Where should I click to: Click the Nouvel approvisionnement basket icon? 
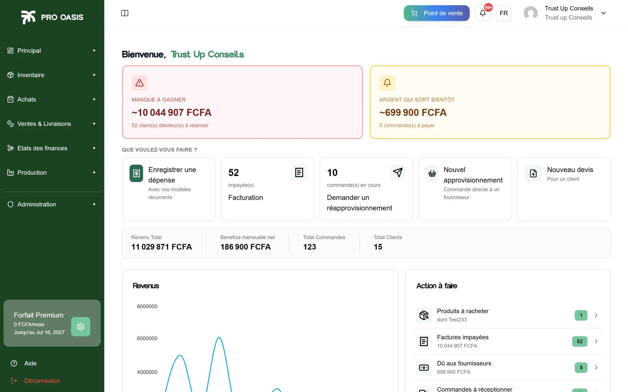tap(432, 173)
